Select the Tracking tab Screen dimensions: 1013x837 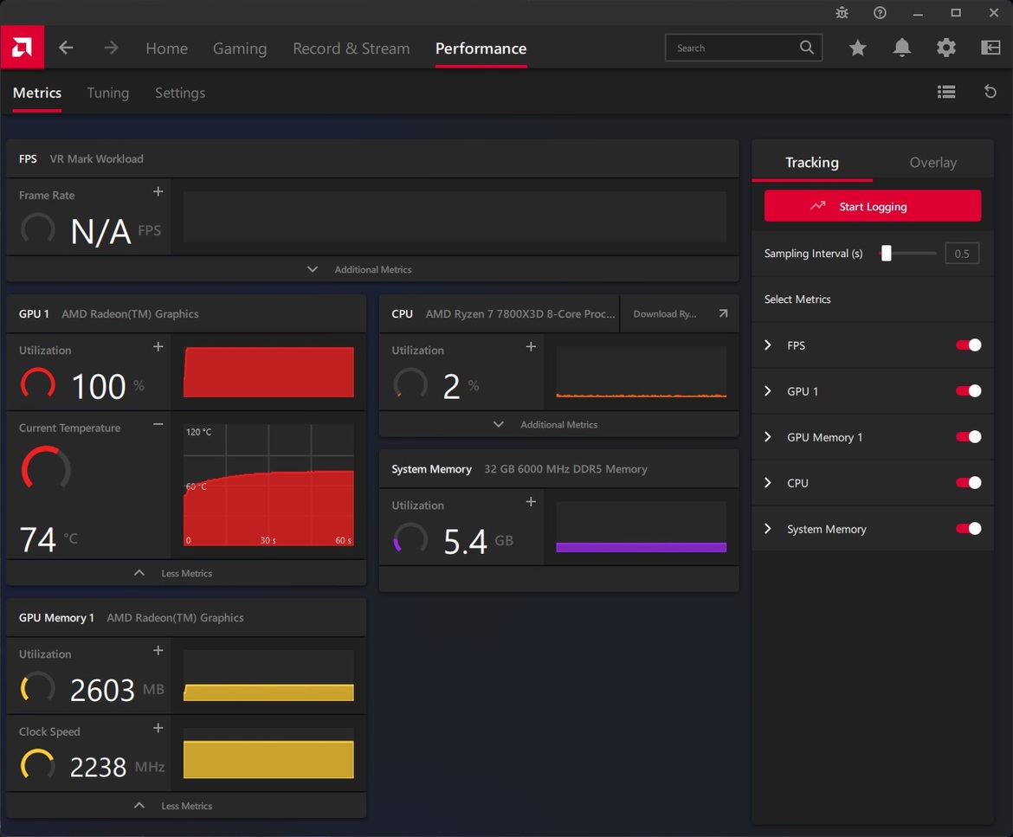[812, 162]
